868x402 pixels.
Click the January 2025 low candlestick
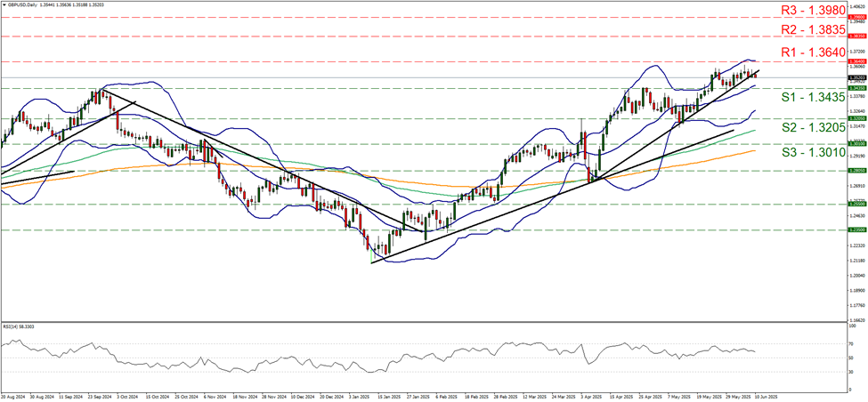click(371, 255)
